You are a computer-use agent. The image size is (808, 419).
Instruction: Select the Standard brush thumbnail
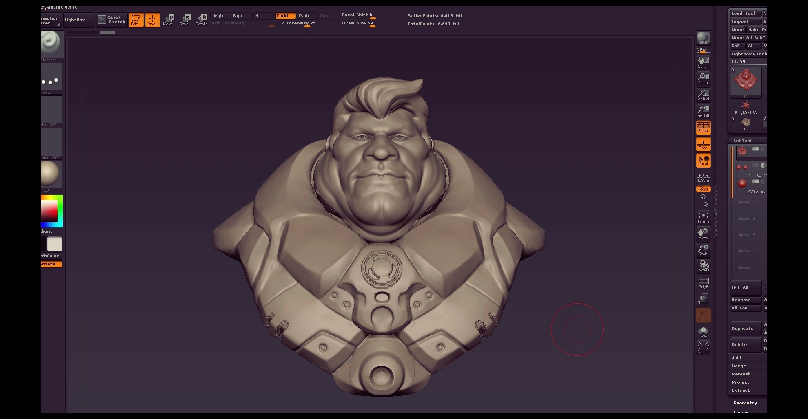click(51, 45)
